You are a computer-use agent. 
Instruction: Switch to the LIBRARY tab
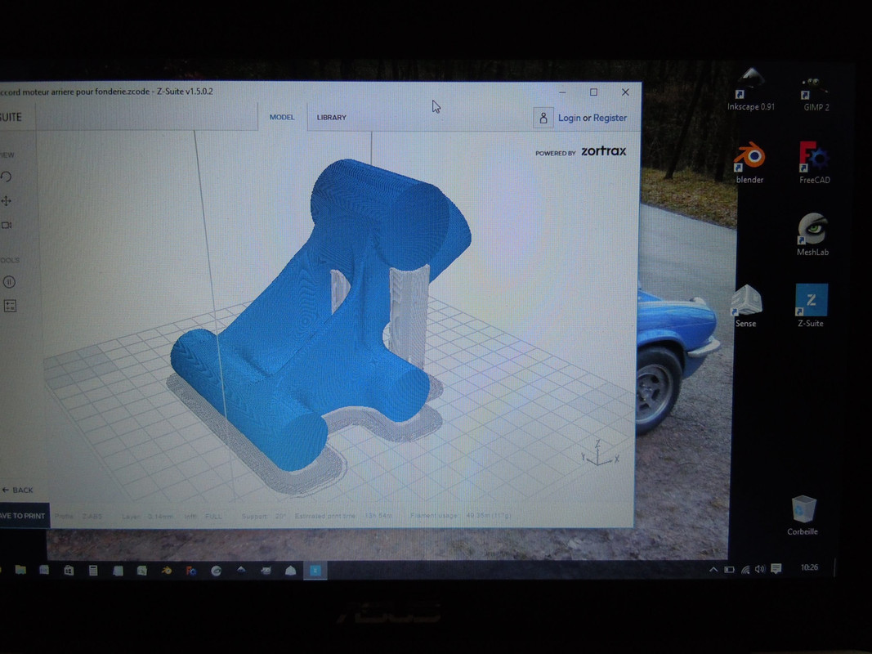[332, 118]
